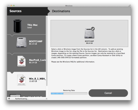Select the This Mac Pro cylinder icon
Image resolution: width=138 pixels, height=110 pixels.
click(x=17, y=26)
